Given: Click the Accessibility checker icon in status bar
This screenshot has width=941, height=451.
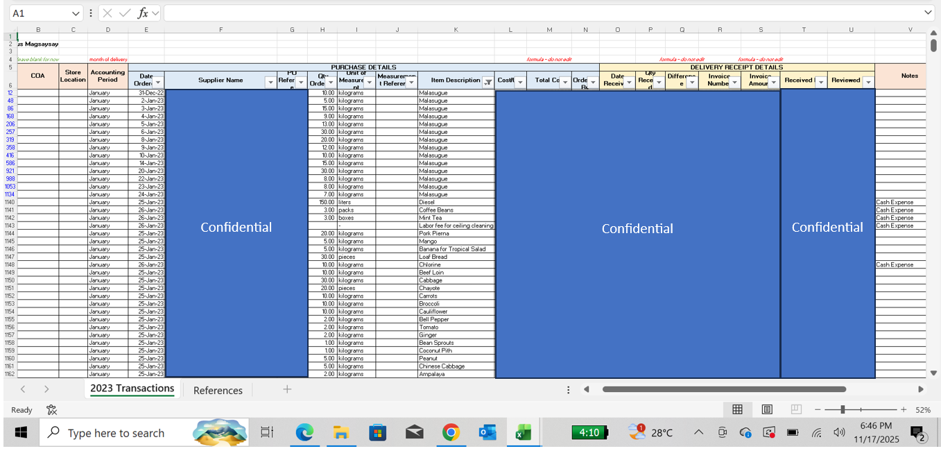Looking at the screenshot, I should click(x=51, y=410).
